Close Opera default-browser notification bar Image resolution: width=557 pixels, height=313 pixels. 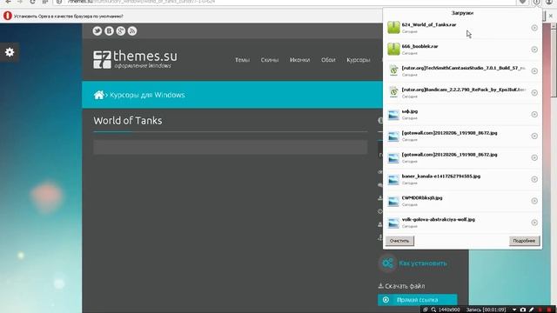551,16
